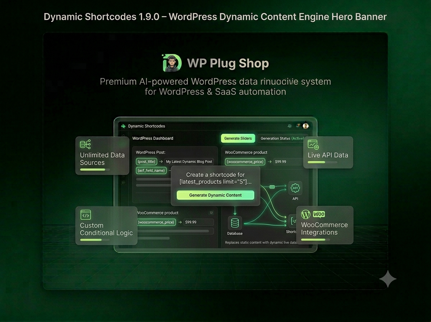Click the small icon left of the profile avatar
Screen dimensions: 431x322
click(298, 126)
